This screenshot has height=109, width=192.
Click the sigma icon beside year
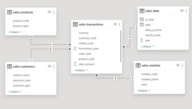pyautogui.click(x=142, y=40)
